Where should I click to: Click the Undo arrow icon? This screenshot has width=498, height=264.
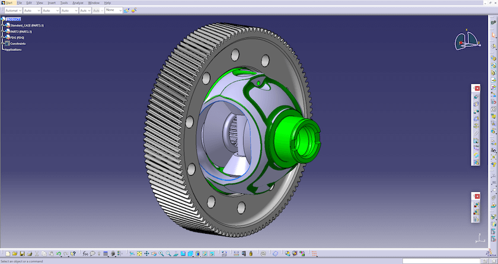(59, 253)
